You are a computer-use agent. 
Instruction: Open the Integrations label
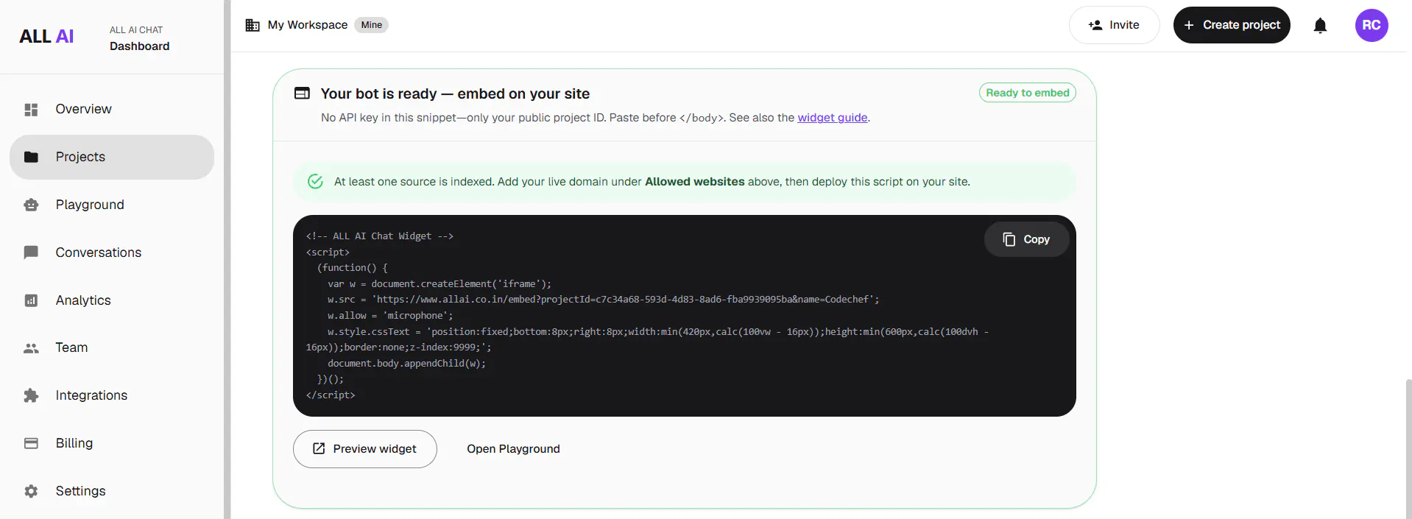[91, 395]
